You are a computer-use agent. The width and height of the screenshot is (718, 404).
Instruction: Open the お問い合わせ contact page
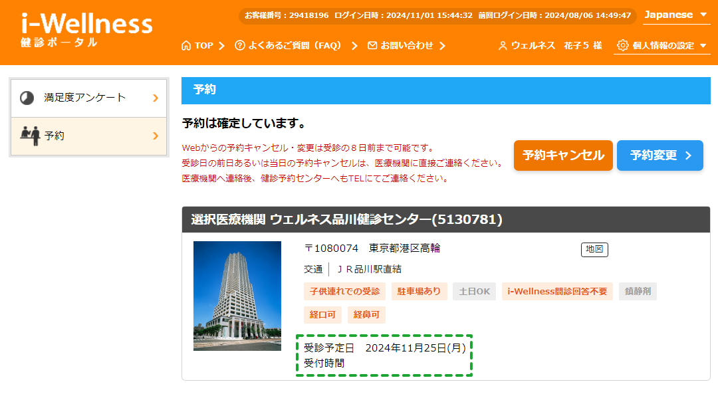(x=407, y=46)
